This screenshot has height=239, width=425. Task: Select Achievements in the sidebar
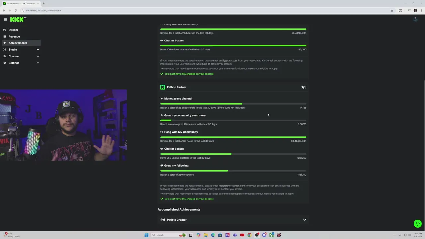tap(21, 43)
